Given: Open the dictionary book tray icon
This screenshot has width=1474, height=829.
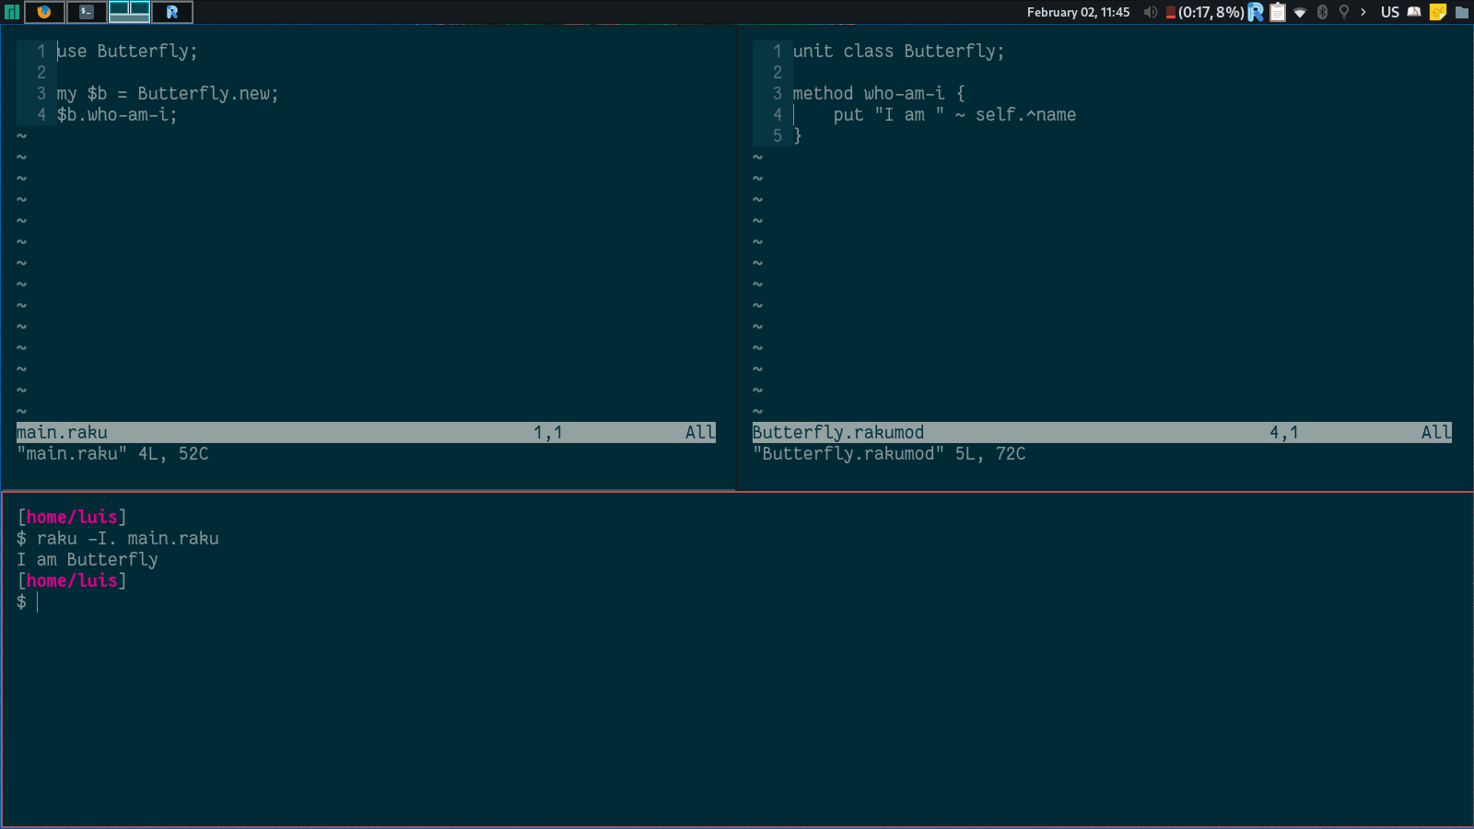Looking at the screenshot, I should (1414, 12).
